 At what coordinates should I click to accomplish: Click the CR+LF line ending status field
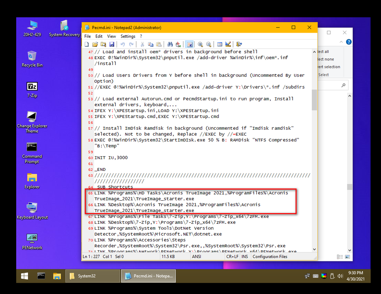[232, 257]
